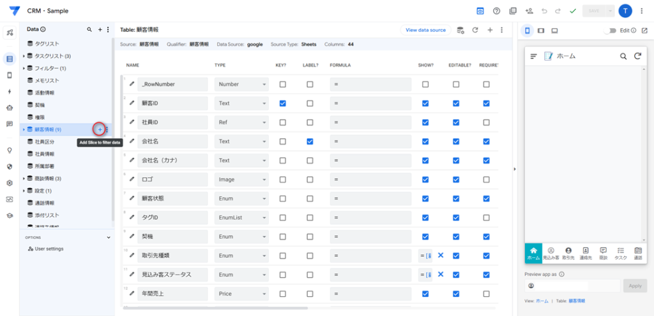Open the SAVE button dropdown arrow
Viewport: 654px width, 316px height.
(x=611, y=11)
